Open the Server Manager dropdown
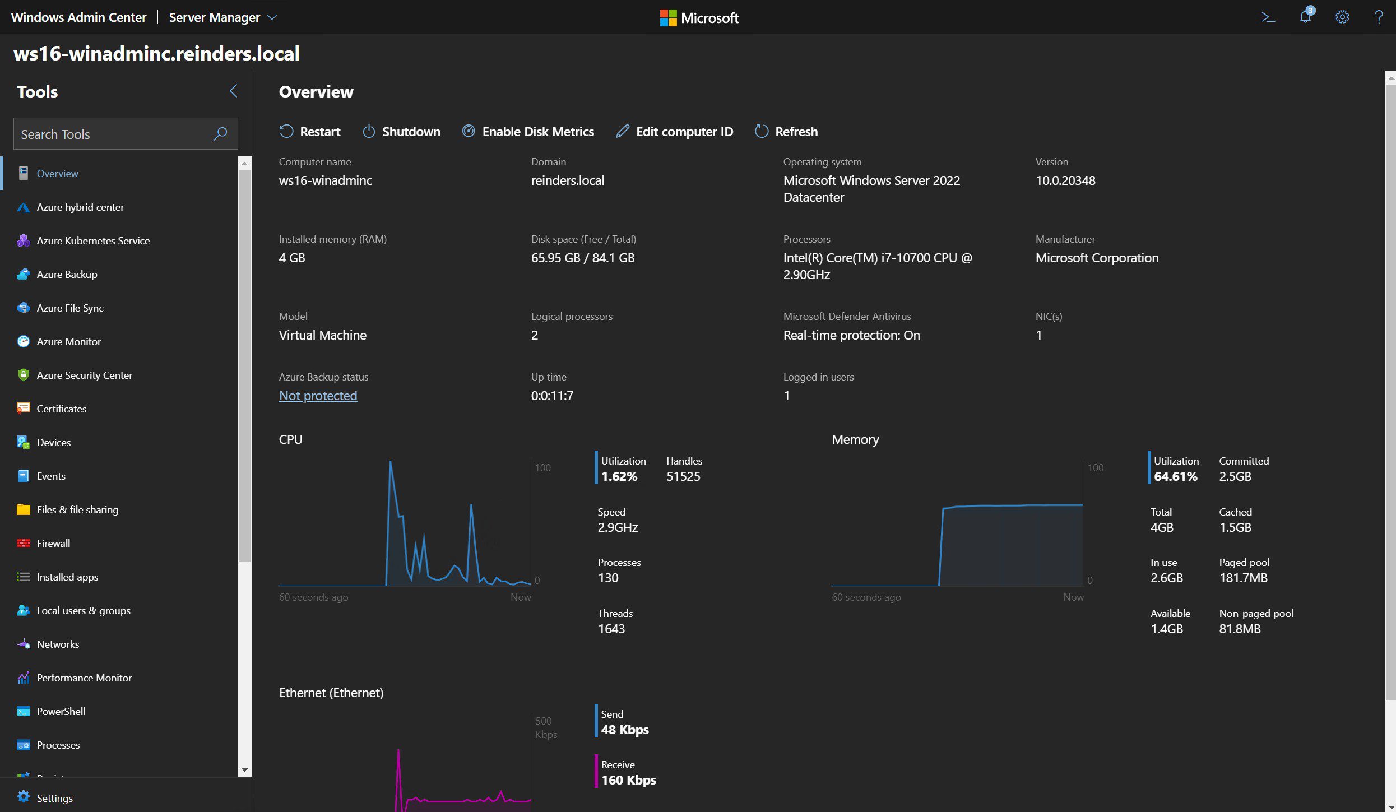This screenshot has height=812, width=1396. [x=223, y=17]
